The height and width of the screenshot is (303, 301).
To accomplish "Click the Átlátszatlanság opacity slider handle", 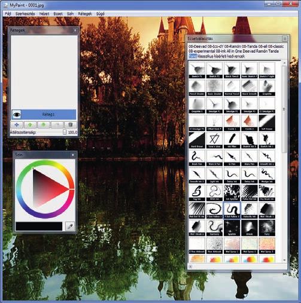I will [65, 132].
